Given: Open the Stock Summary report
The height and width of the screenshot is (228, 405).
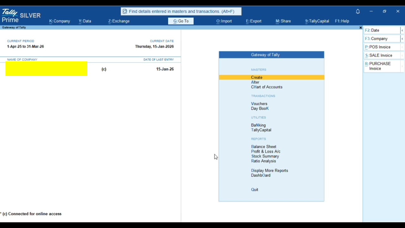Looking at the screenshot, I should click(x=265, y=156).
